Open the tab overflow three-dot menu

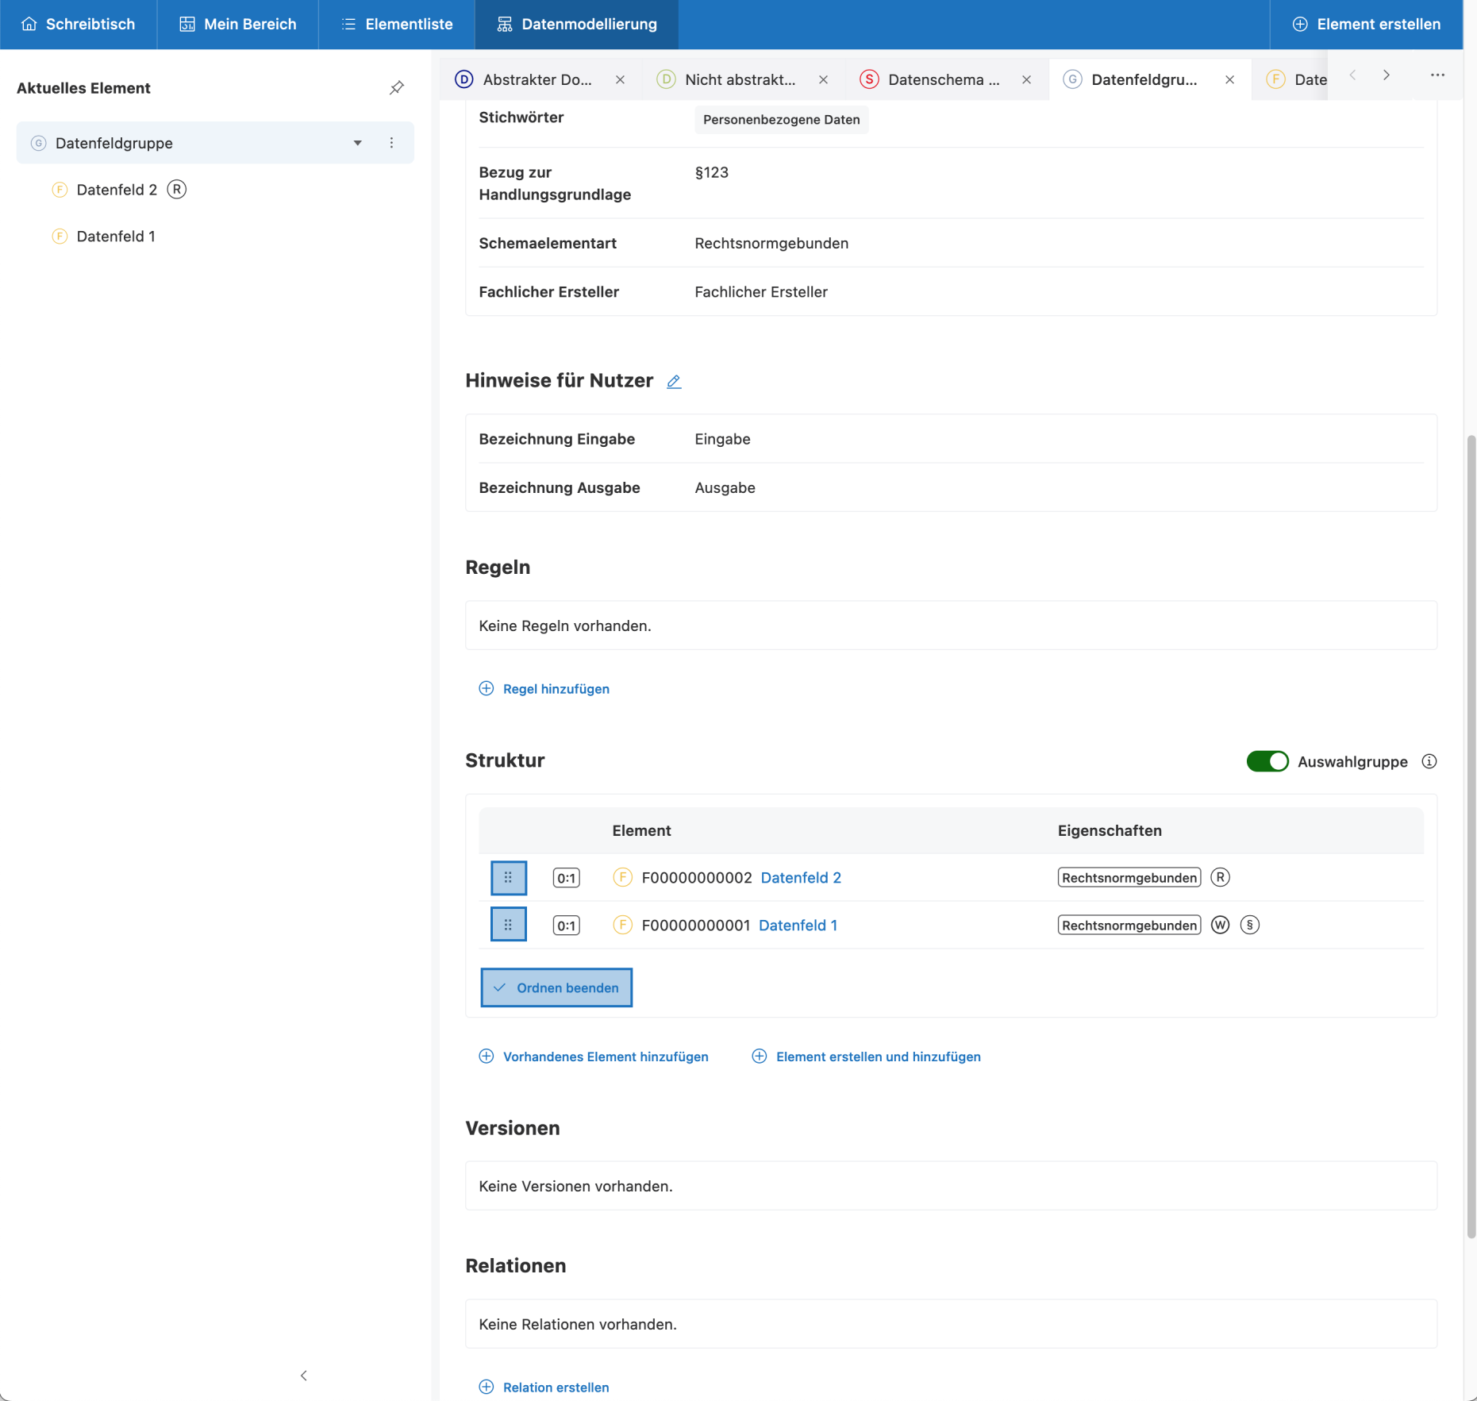1437,75
